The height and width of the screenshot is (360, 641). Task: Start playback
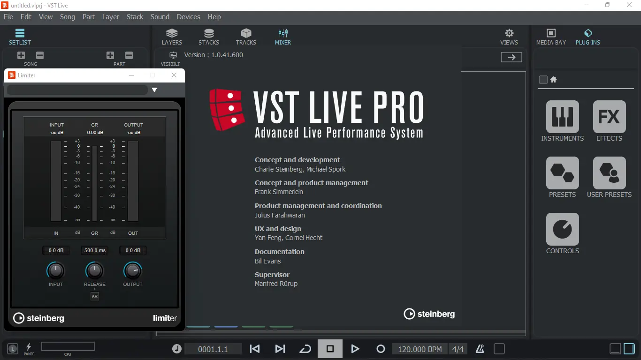tap(355, 349)
